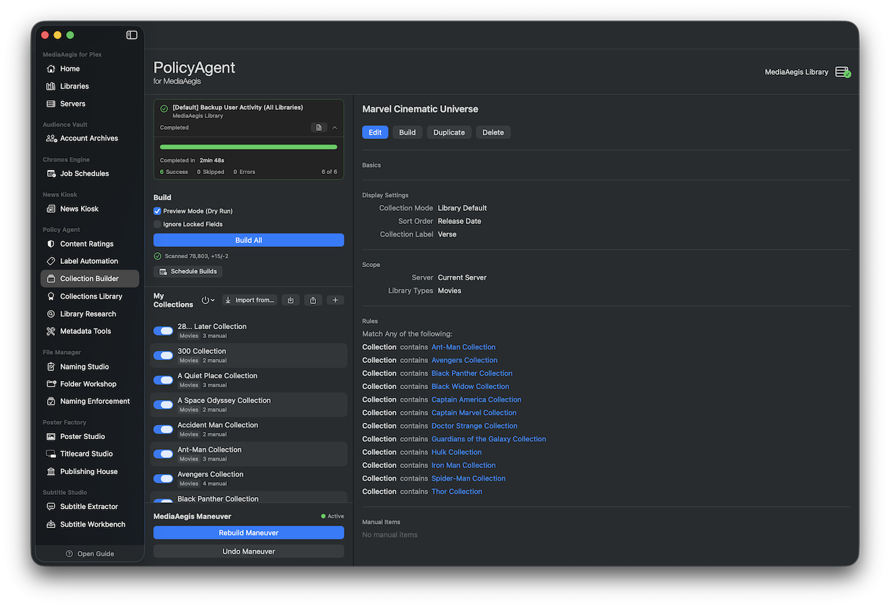This screenshot has width=890, height=607.
Task: Add a new collection with plus icon
Action: pos(335,300)
